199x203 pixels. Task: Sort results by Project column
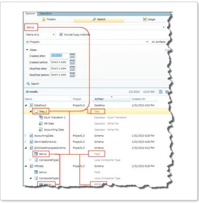(x=82, y=99)
